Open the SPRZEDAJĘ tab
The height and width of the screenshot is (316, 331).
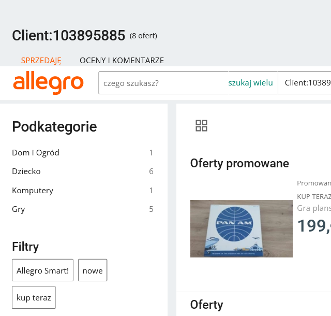pos(41,61)
